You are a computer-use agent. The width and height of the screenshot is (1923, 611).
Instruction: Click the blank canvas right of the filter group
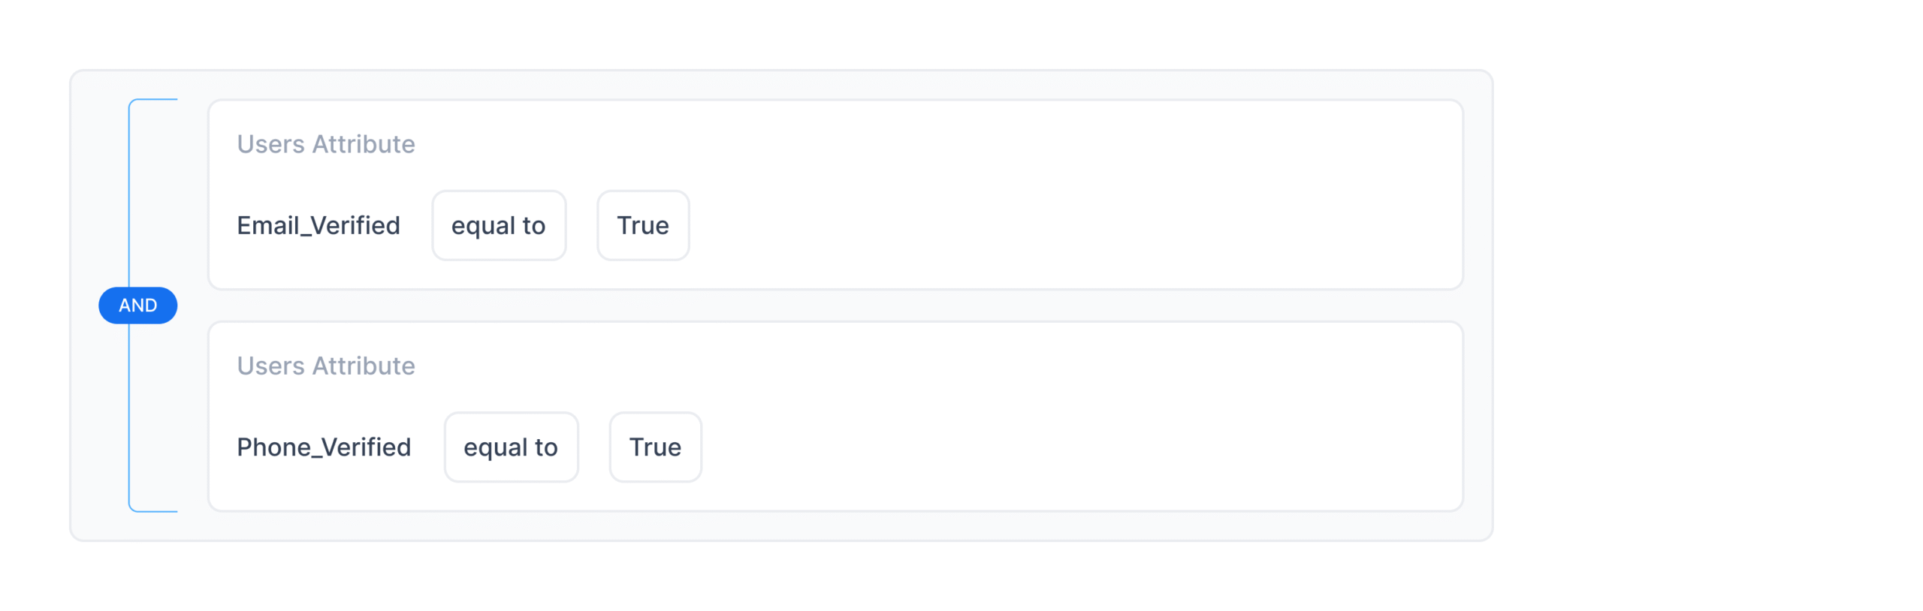(1705, 305)
